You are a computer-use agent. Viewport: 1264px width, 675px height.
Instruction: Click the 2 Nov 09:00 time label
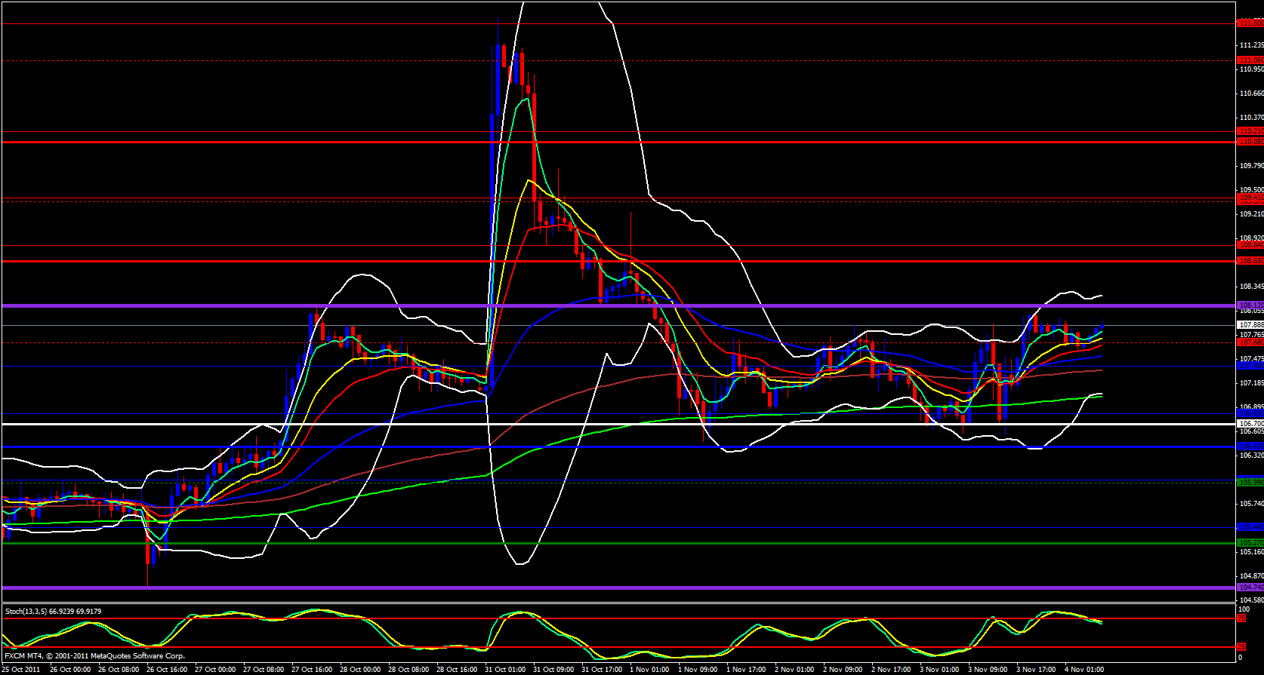point(843,670)
